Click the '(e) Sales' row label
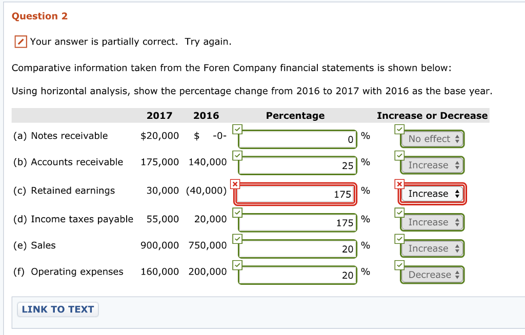This screenshot has height=335, width=525. coord(34,245)
